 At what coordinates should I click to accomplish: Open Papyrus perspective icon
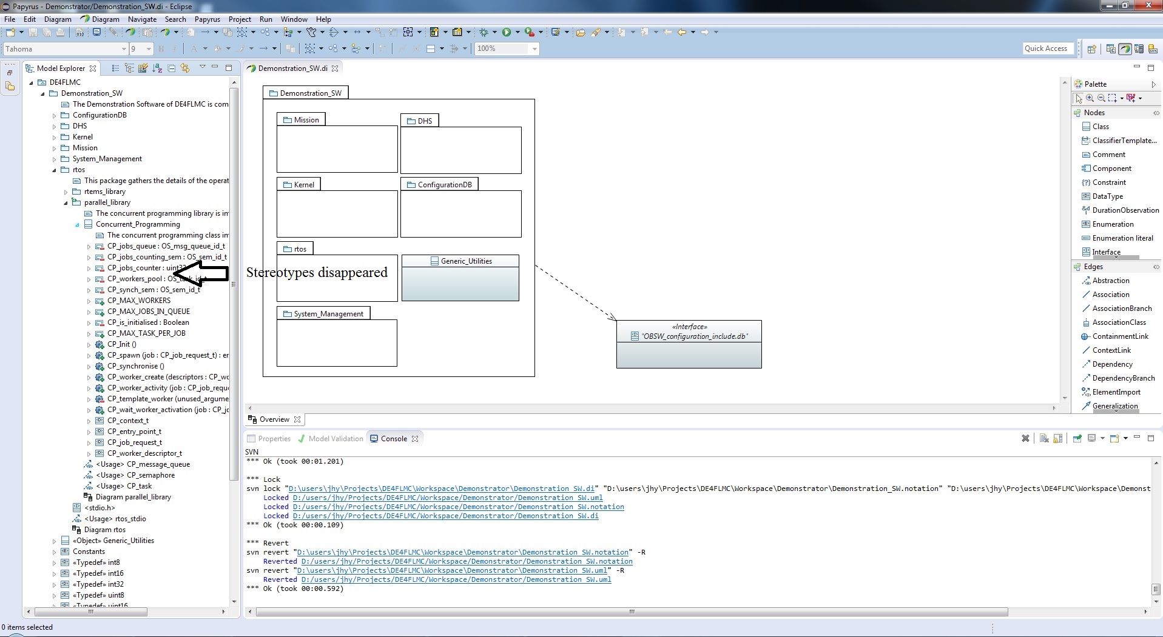coord(1125,49)
